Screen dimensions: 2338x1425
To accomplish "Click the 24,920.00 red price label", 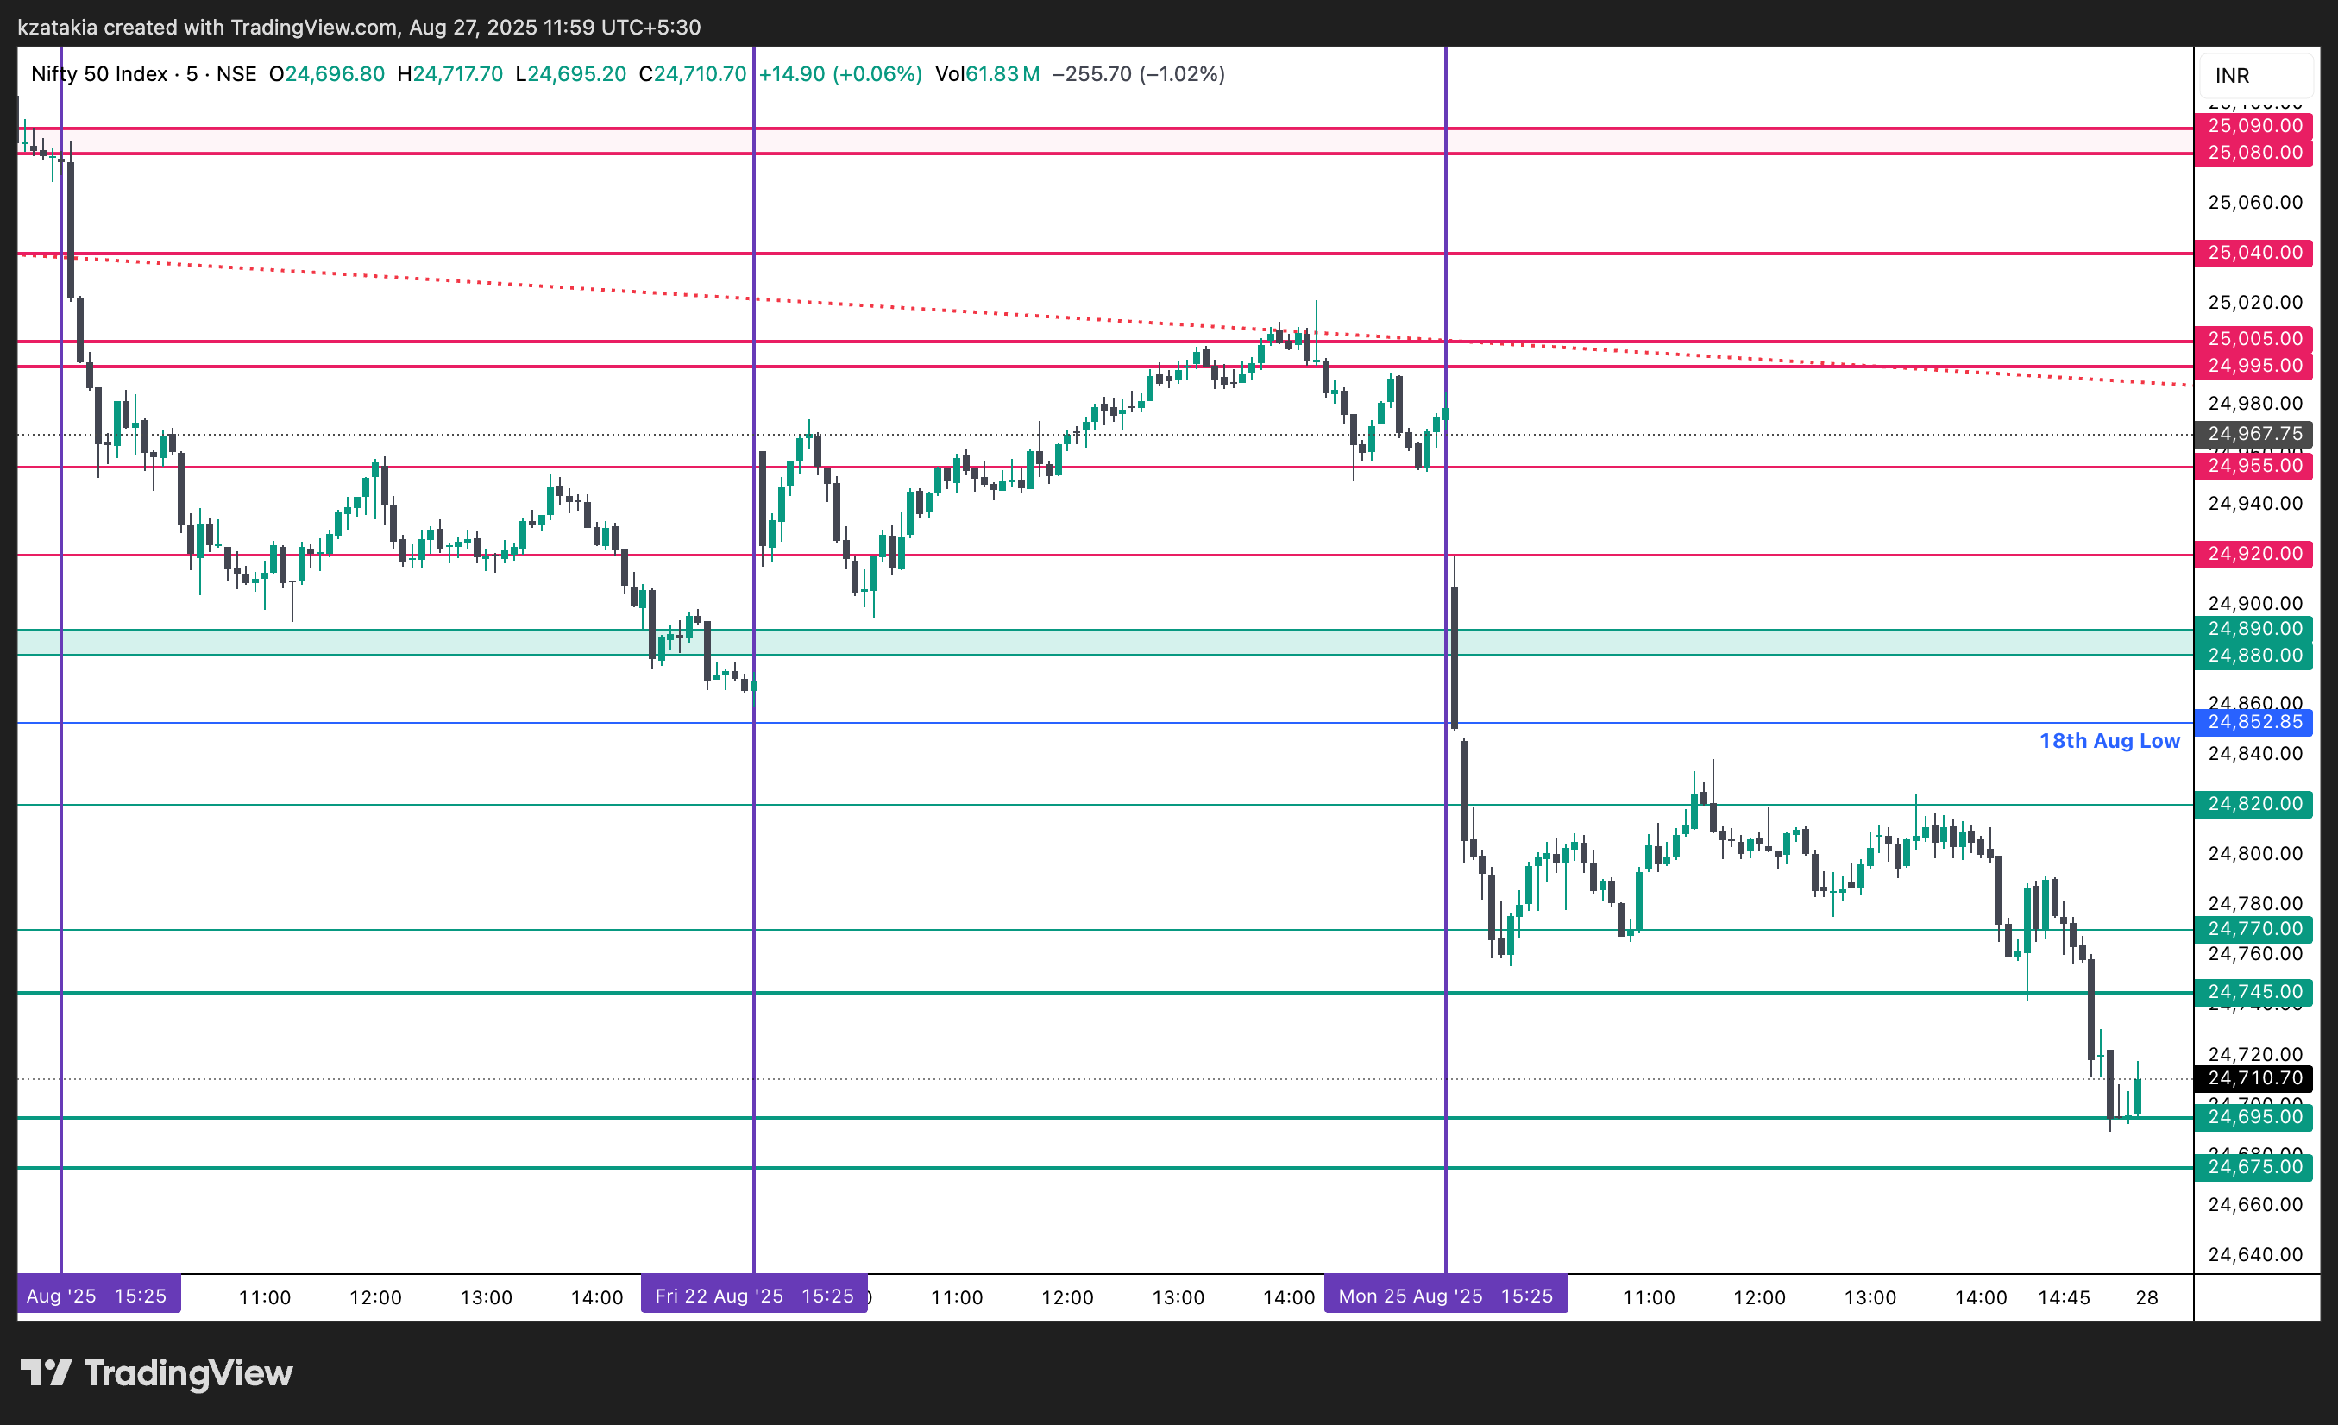I will coord(2253,554).
